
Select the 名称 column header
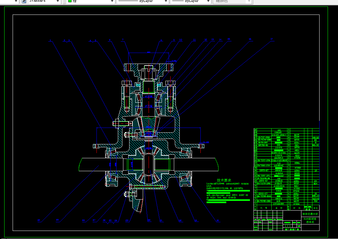click(279, 208)
